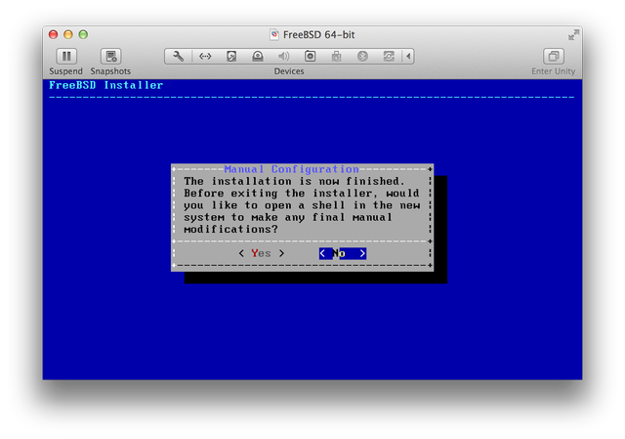Click the Manual Configuration dialog title

[291, 169]
